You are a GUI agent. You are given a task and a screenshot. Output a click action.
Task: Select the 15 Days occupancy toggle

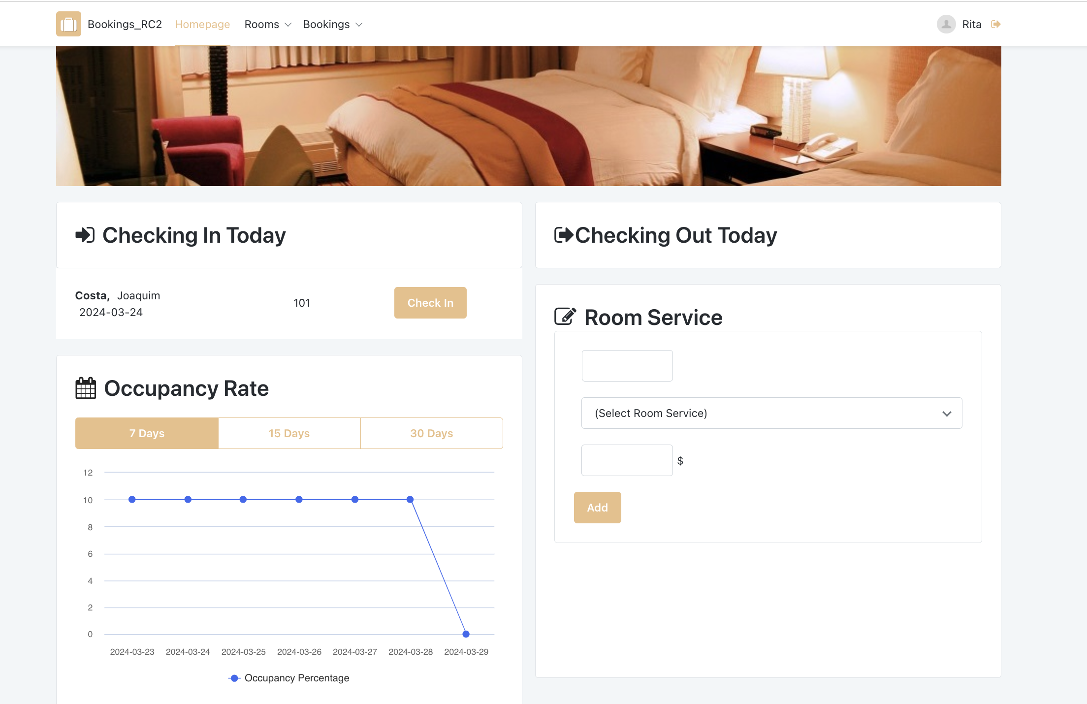click(289, 433)
